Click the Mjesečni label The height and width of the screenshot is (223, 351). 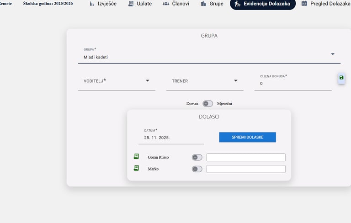pyautogui.click(x=224, y=103)
